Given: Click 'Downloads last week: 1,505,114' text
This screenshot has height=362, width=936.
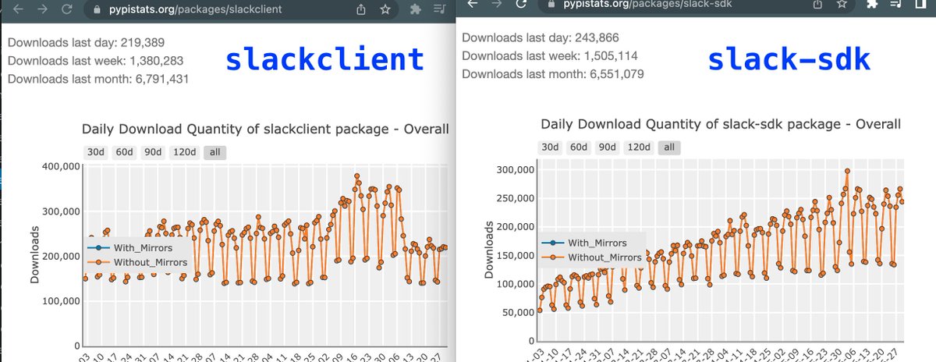Looking at the screenshot, I should coord(550,55).
